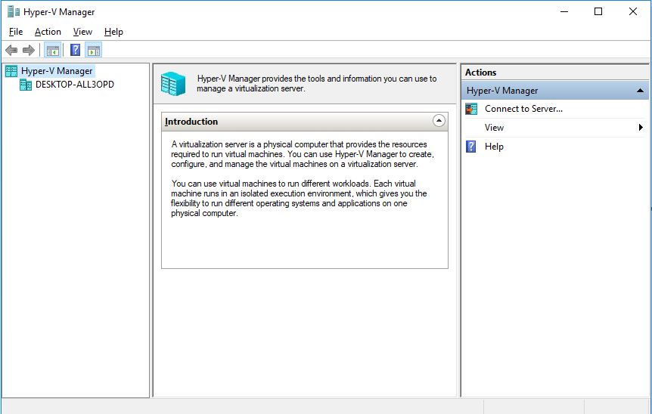Select DESKTOP-ALL3OPD in the console tree
The width and height of the screenshot is (652, 414).
pos(75,85)
